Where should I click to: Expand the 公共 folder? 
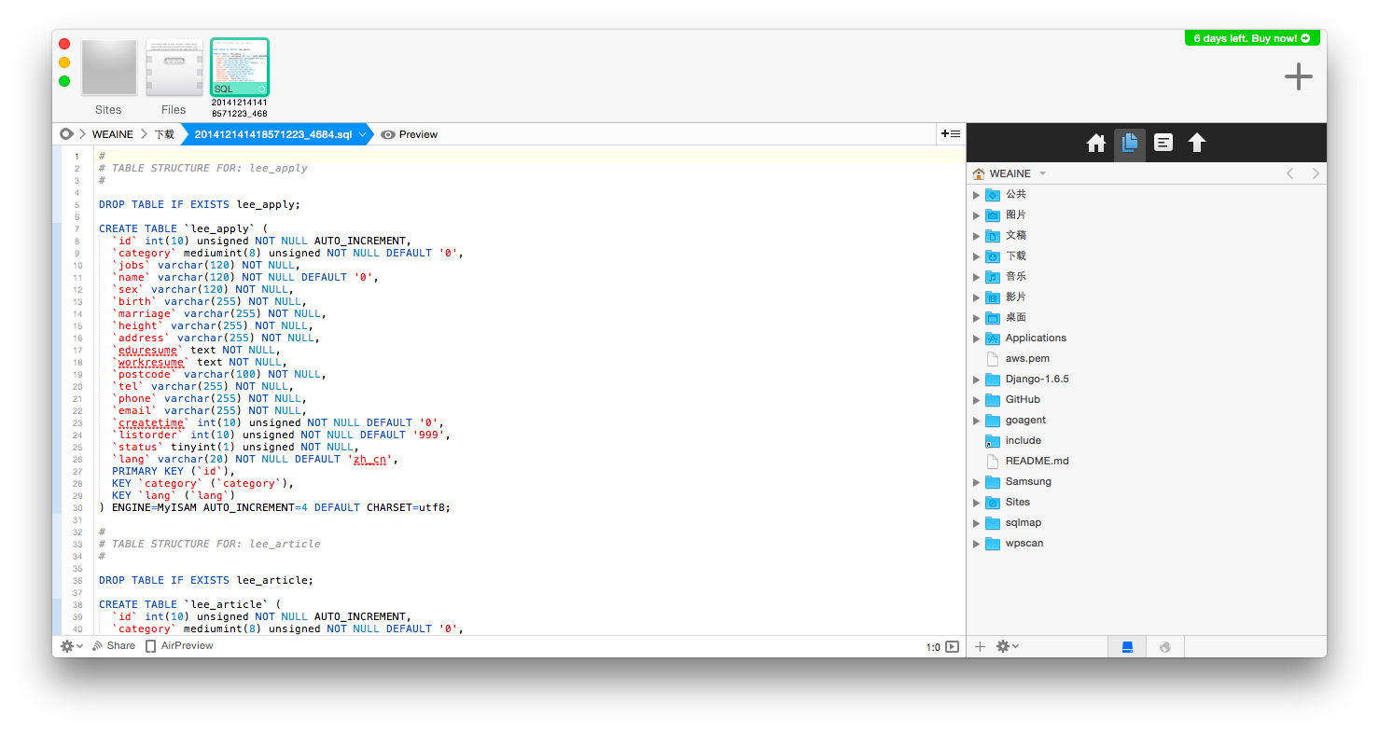(977, 195)
